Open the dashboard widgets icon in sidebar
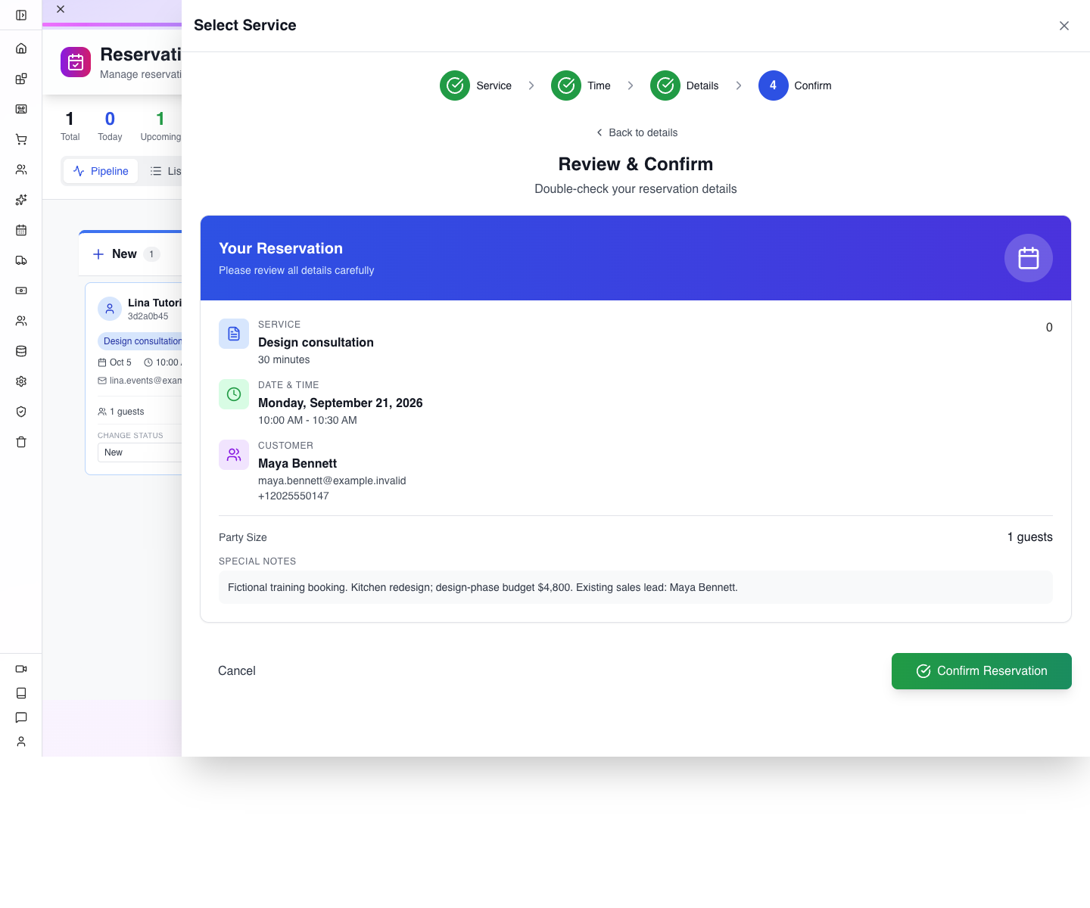Viewport: 1090px width, 908px height. [x=21, y=79]
